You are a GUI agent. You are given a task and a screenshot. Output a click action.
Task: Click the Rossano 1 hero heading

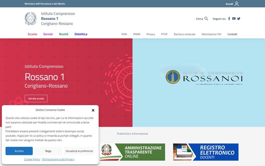(x=45, y=77)
